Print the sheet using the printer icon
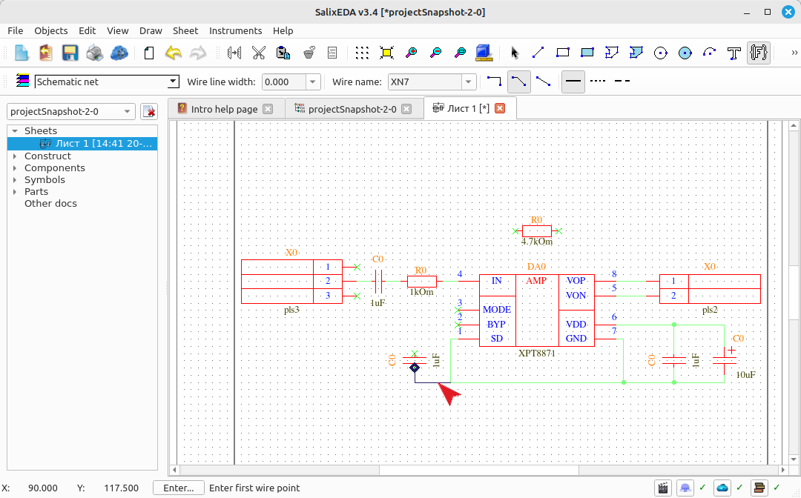801x498 pixels. pyautogui.click(x=94, y=53)
